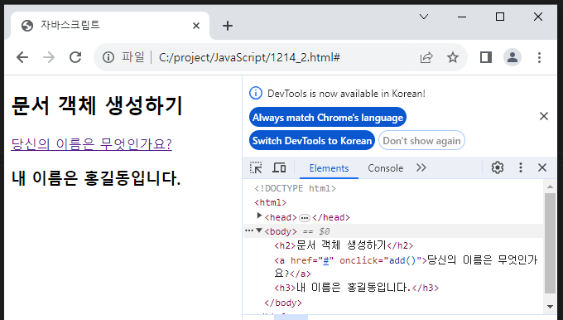Switch to the Elements tab
563x320 pixels.
click(329, 168)
